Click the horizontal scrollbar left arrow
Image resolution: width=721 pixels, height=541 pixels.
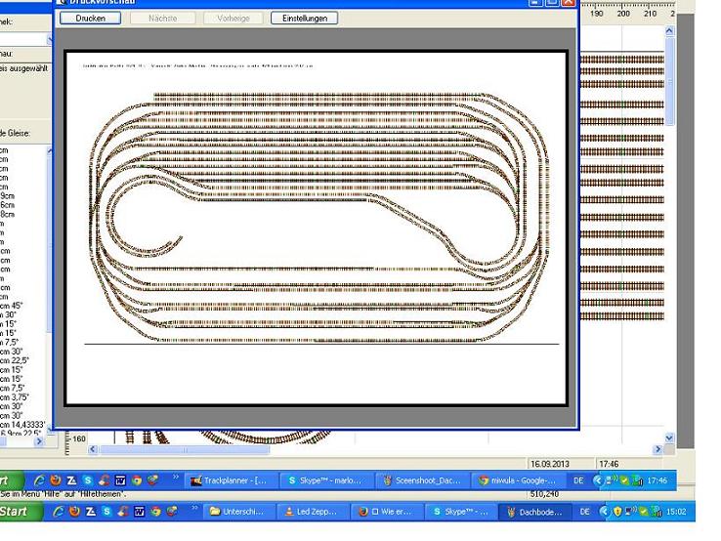(x=94, y=450)
